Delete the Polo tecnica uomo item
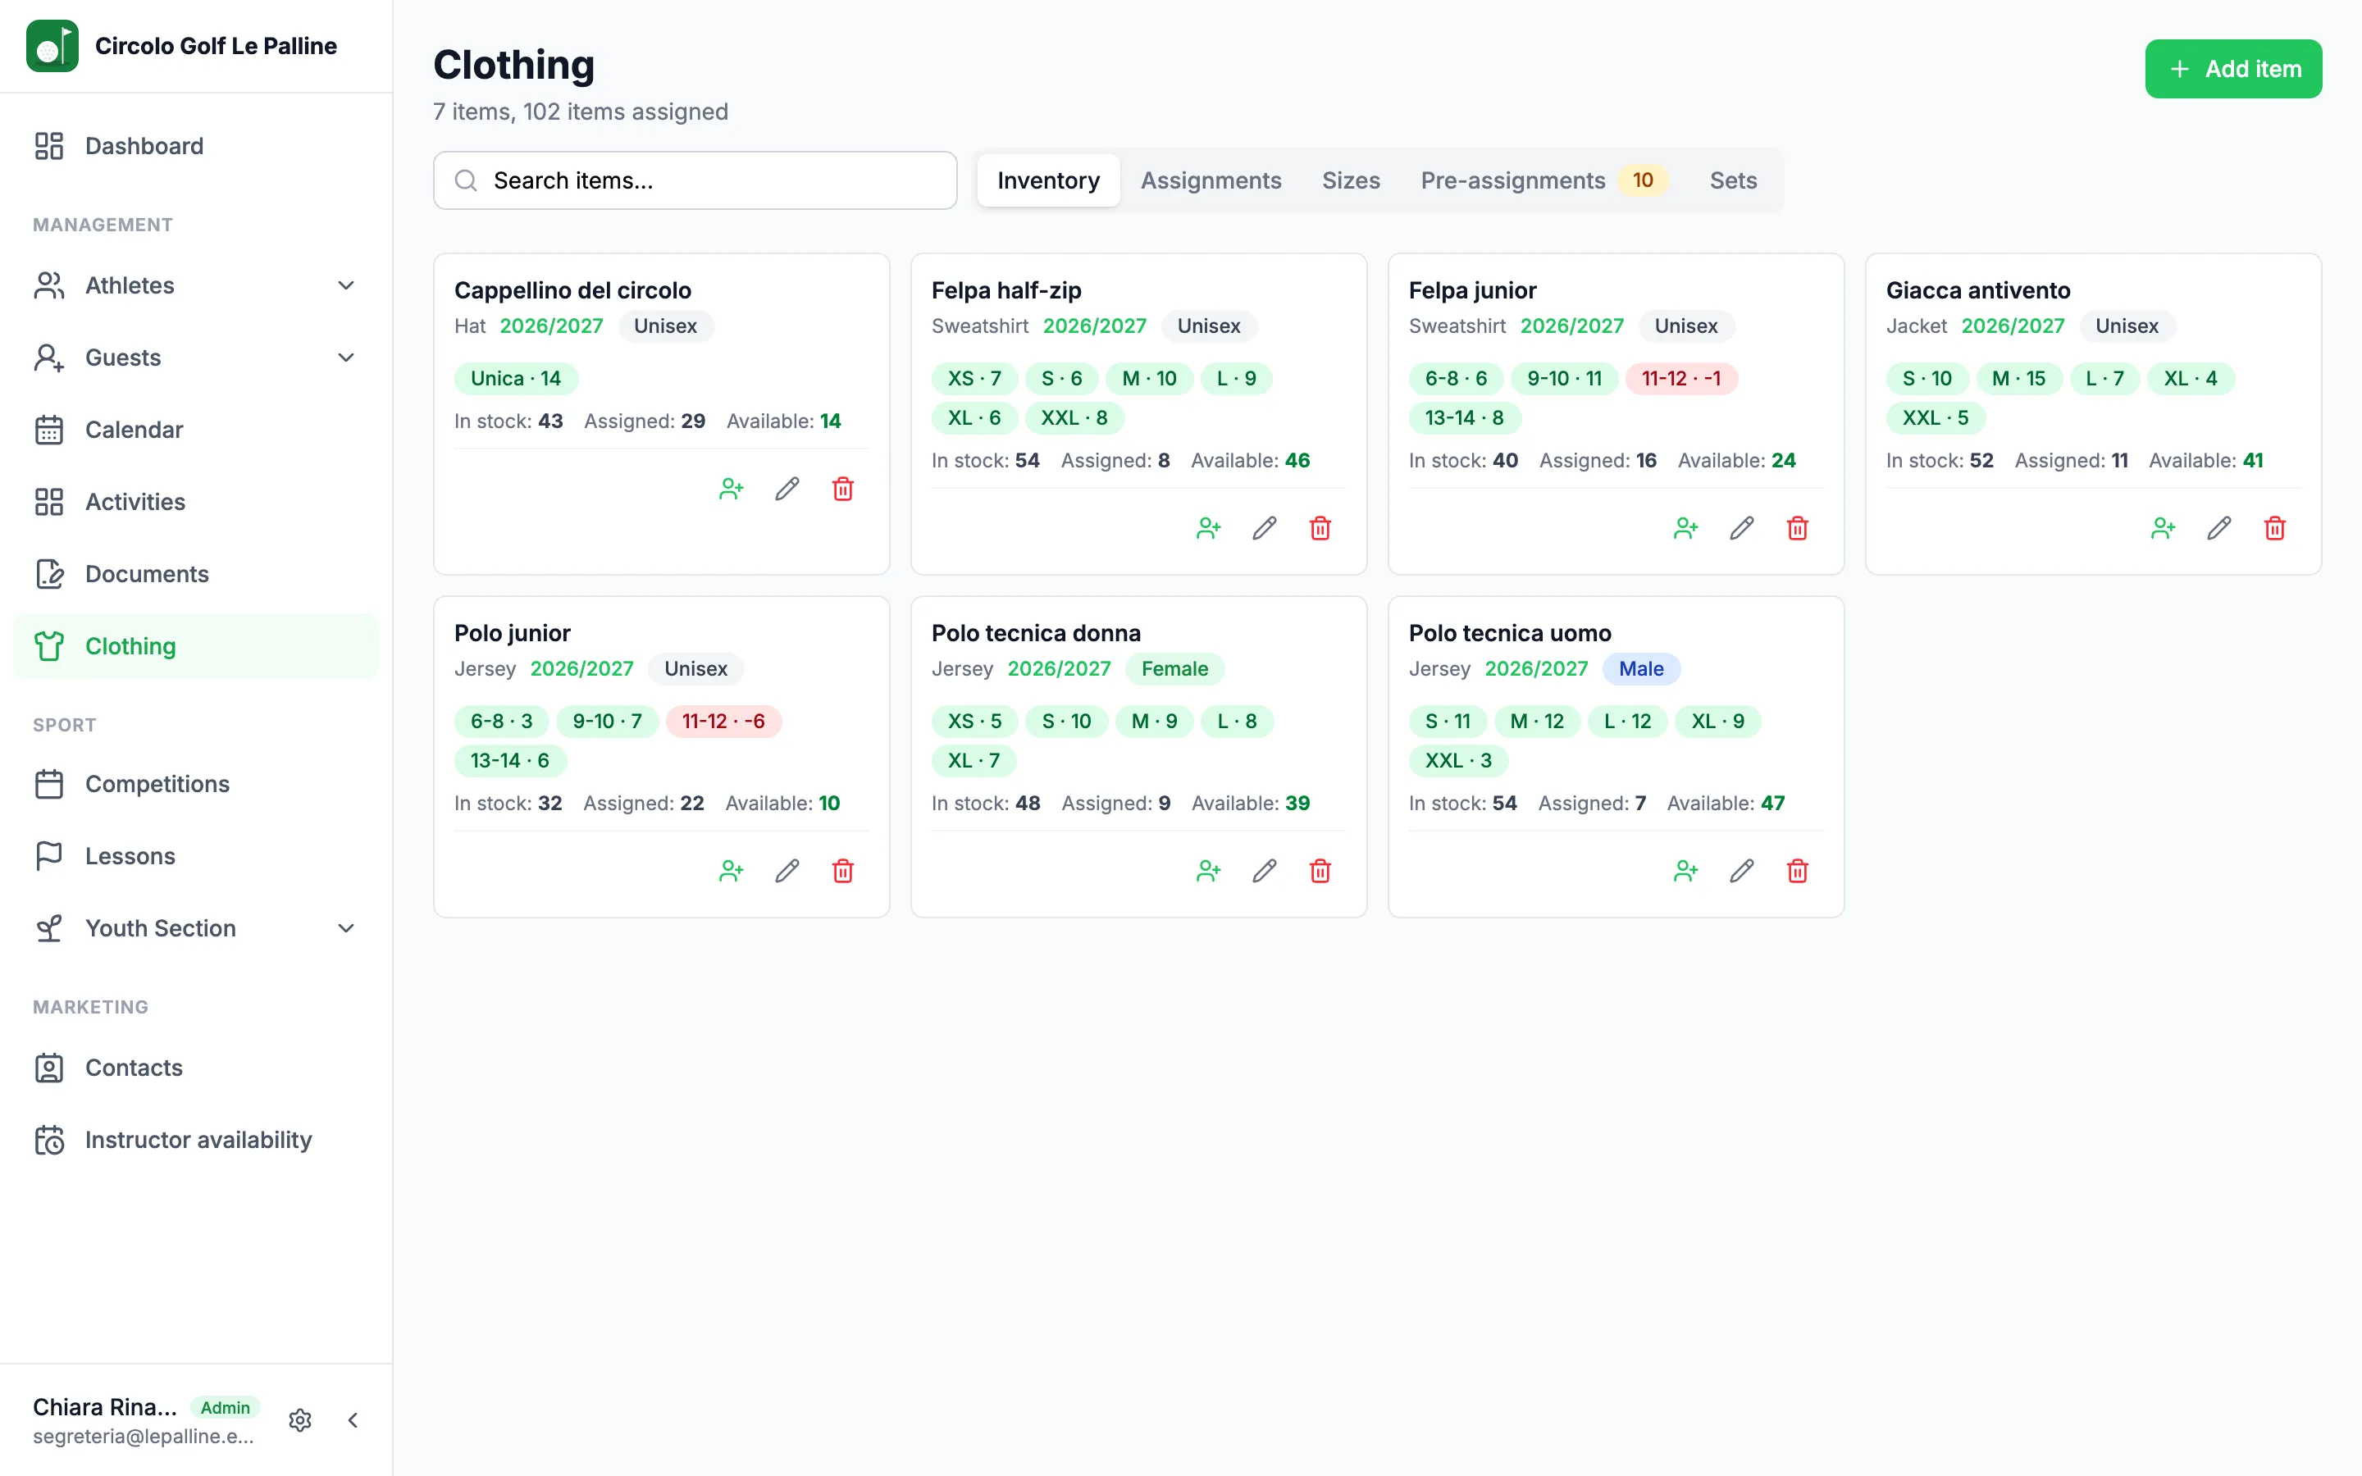This screenshot has width=2362, height=1476. 1797,871
